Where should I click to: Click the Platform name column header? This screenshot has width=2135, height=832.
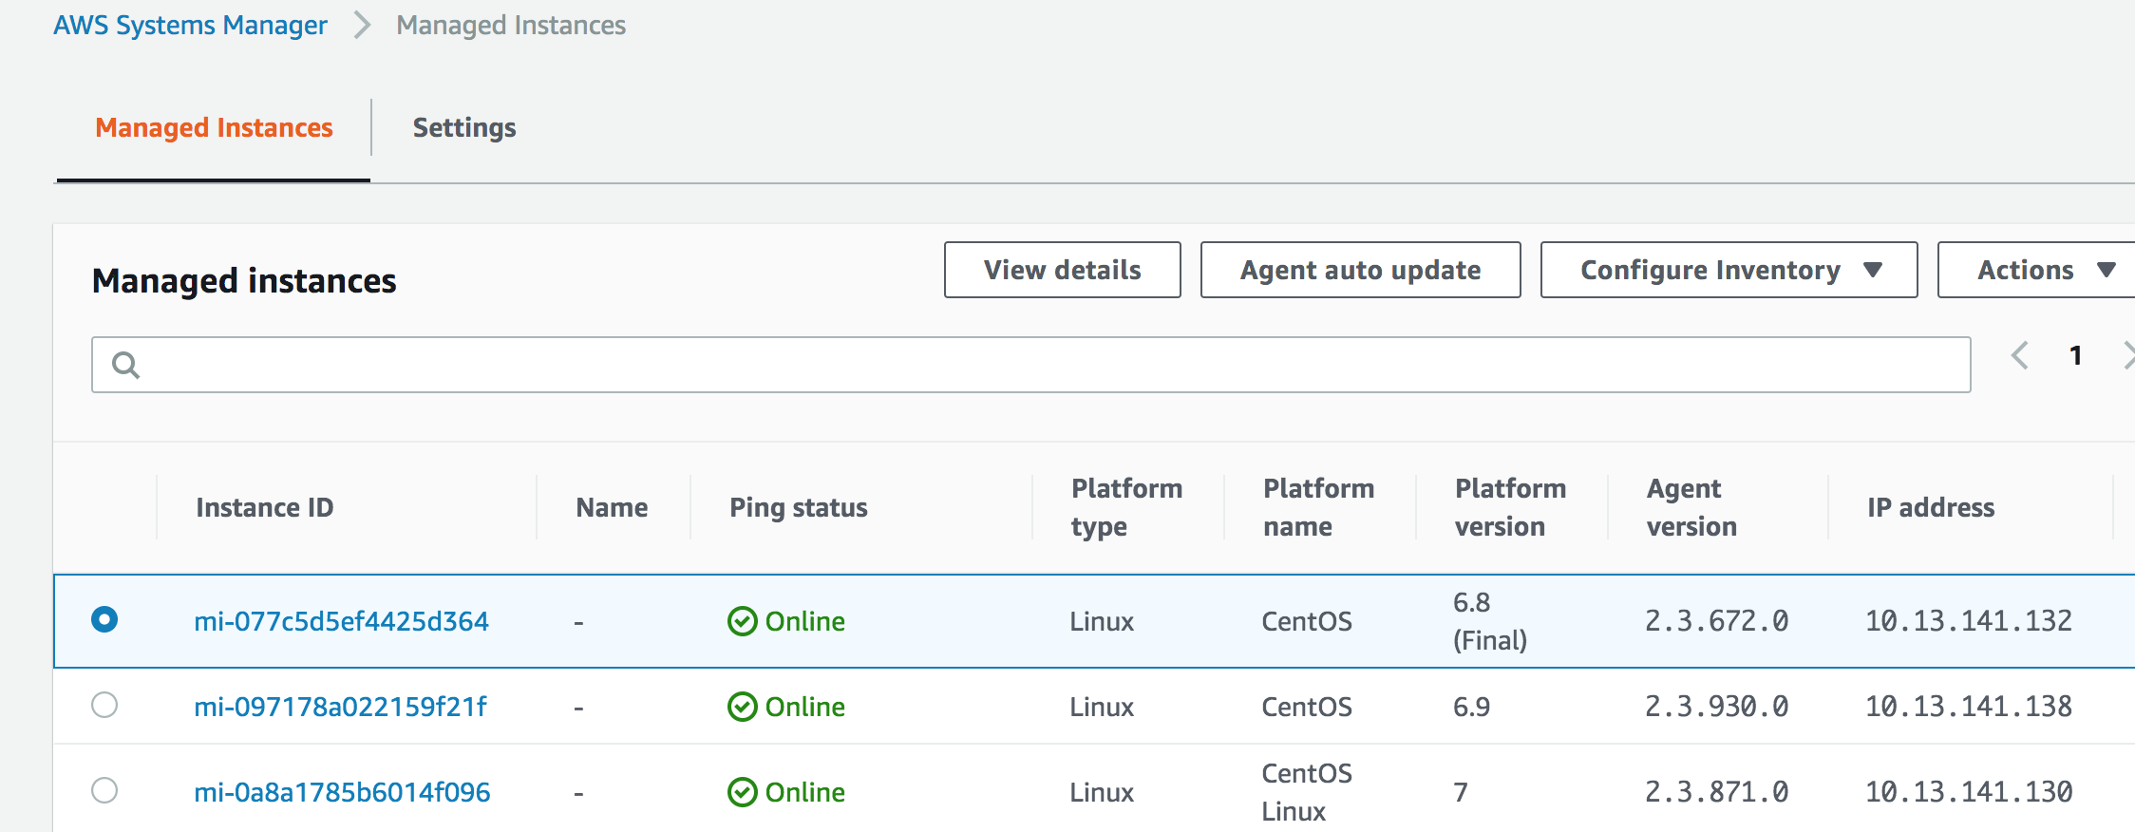tap(1318, 507)
